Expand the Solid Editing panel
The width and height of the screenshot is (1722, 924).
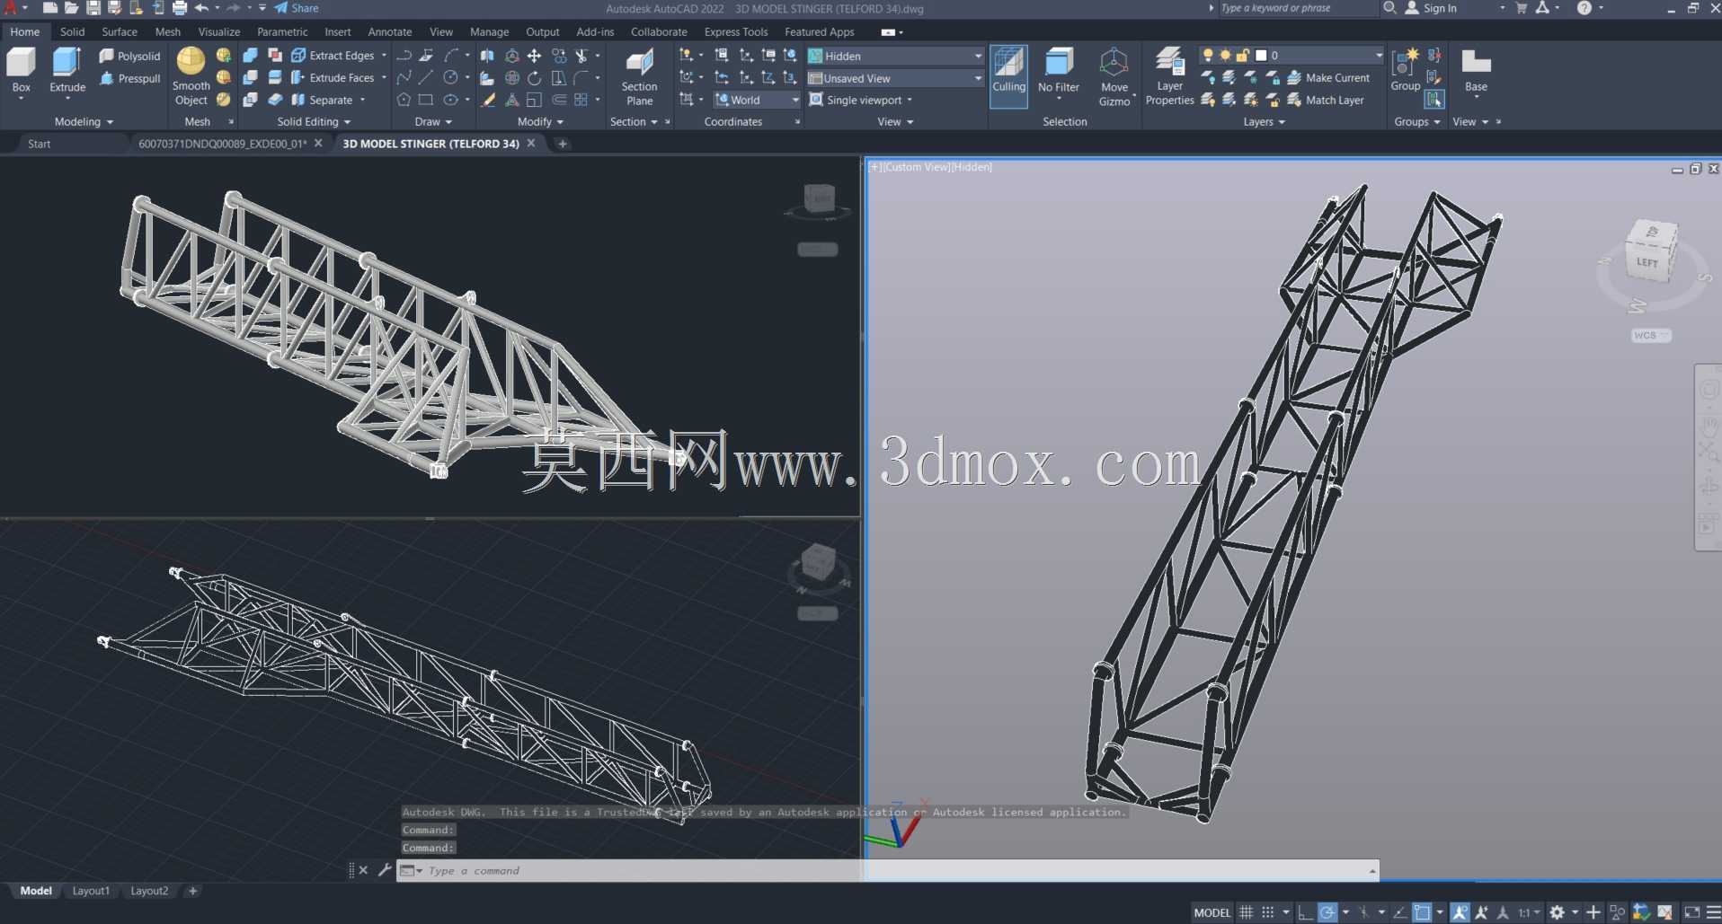click(x=314, y=121)
